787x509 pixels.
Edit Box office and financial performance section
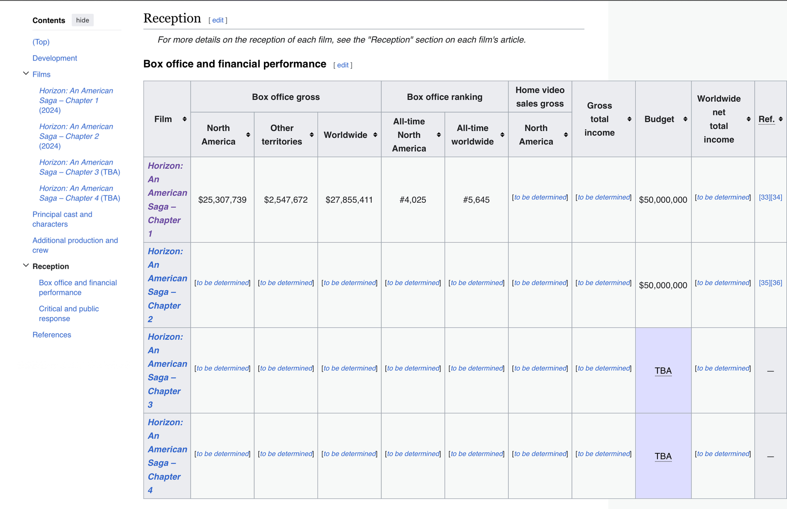click(x=343, y=65)
